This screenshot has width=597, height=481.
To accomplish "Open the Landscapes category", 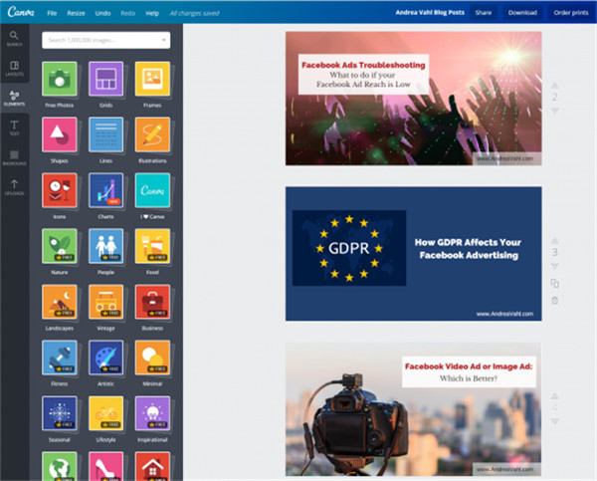I will pos(60,302).
